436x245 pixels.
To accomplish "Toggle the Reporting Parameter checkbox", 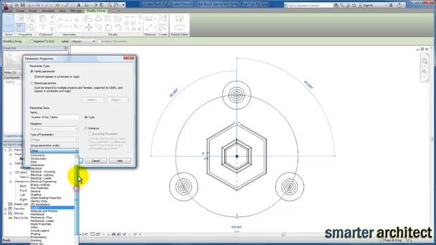I will 90,134.
